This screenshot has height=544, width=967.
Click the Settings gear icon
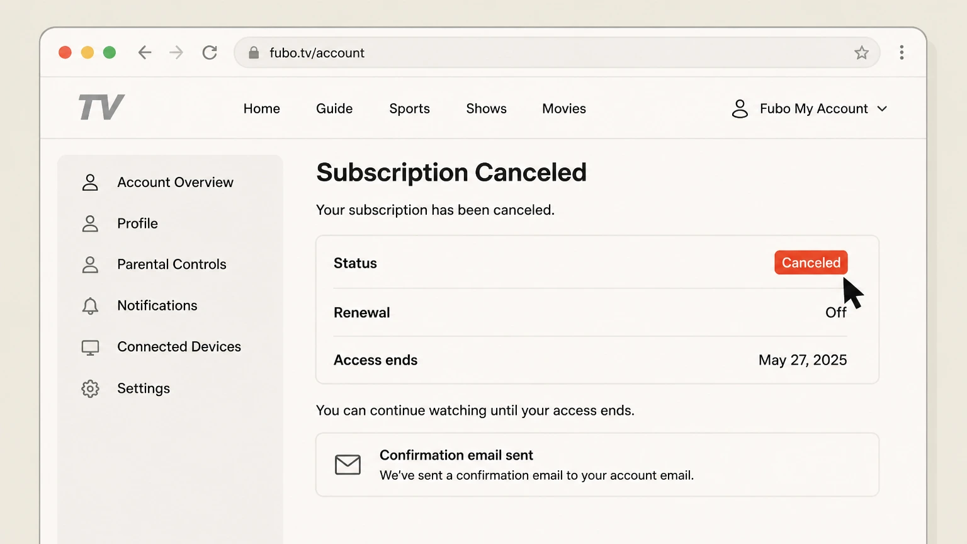(x=90, y=388)
